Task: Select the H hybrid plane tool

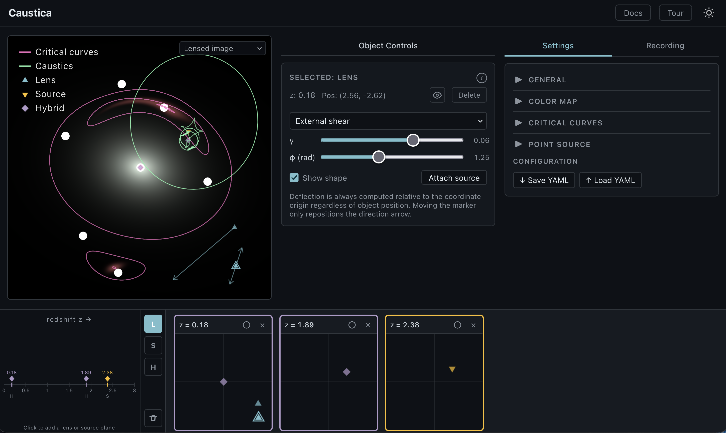Action: pos(153,367)
